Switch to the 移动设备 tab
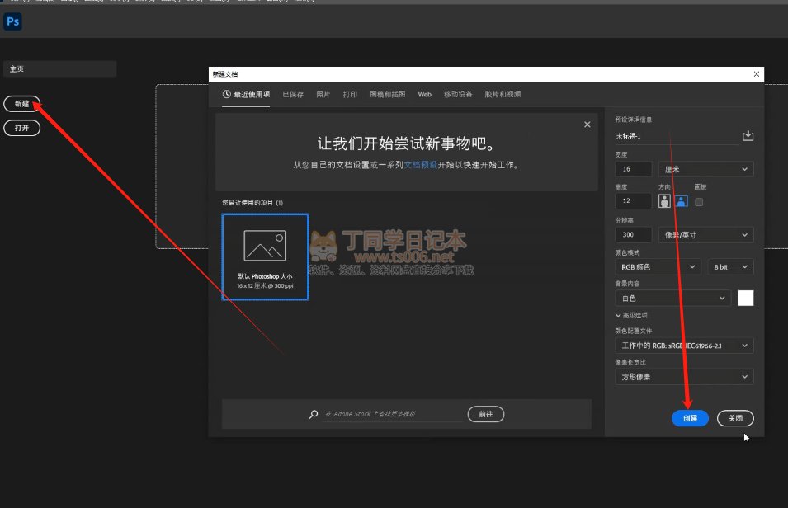The height and width of the screenshot is (508, 788). 458,95
